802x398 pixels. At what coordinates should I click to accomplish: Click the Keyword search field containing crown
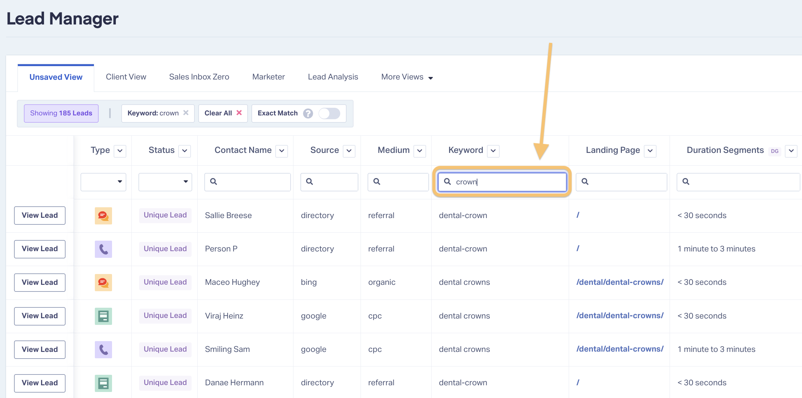pyautogui.click(x=502, y=182)
